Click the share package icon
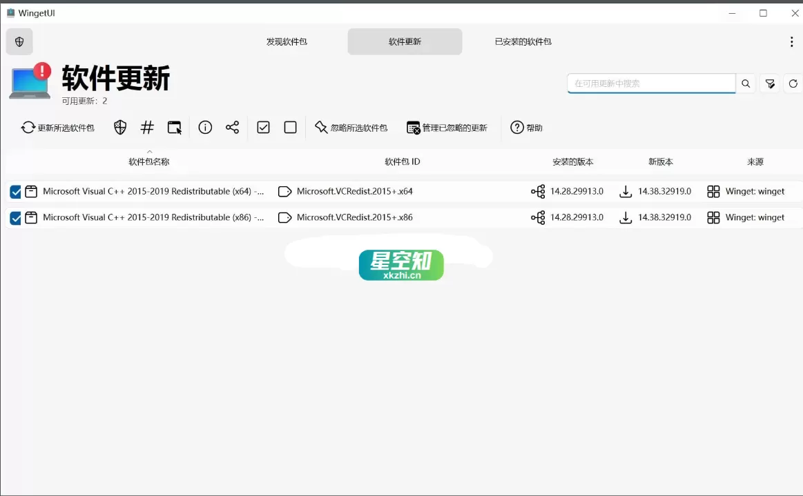This screenshot has width=803, height=496. (x=233, y=127)
